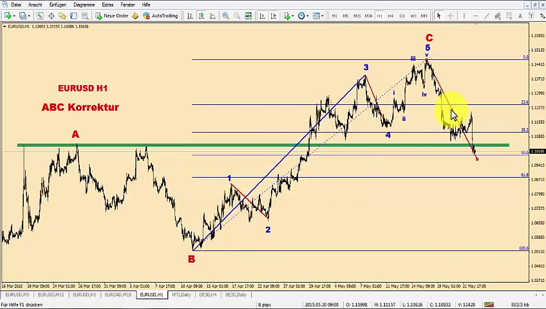Select the Fibonacci retracement tool
Image resolution: width=546 pixels, height=309 pixels.
click(509, 15)
